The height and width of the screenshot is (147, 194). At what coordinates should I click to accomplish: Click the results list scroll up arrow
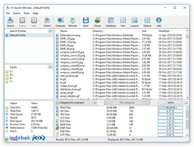coord(187,31)
